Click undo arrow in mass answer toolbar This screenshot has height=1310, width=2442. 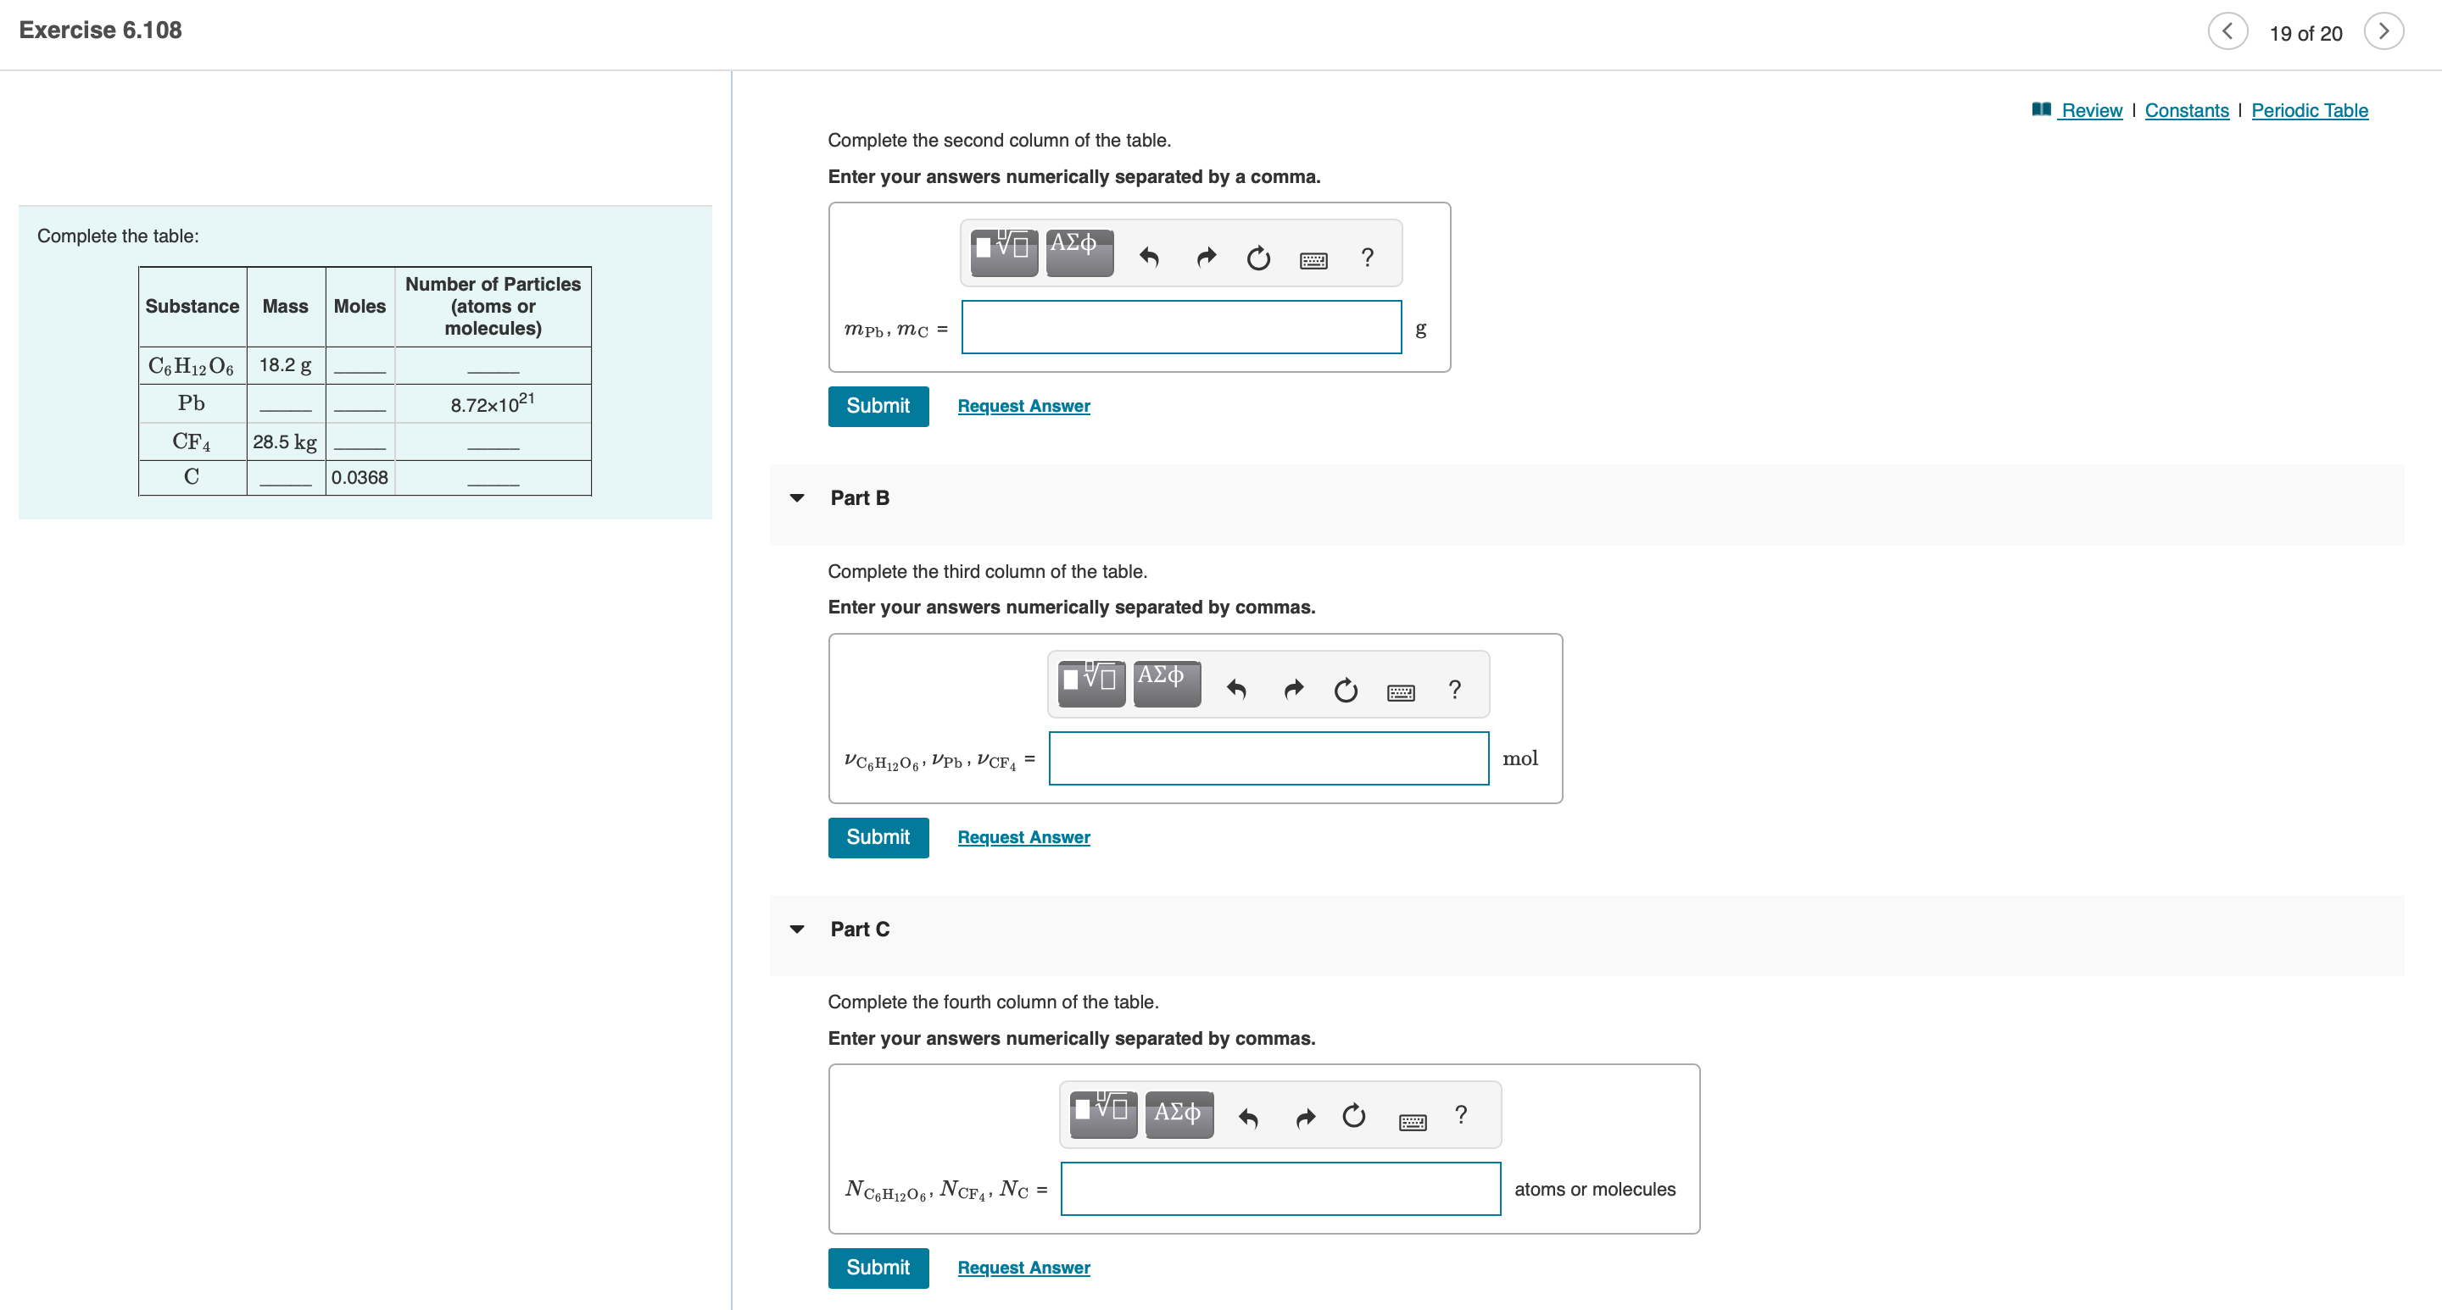click(x=1149, y=257)
